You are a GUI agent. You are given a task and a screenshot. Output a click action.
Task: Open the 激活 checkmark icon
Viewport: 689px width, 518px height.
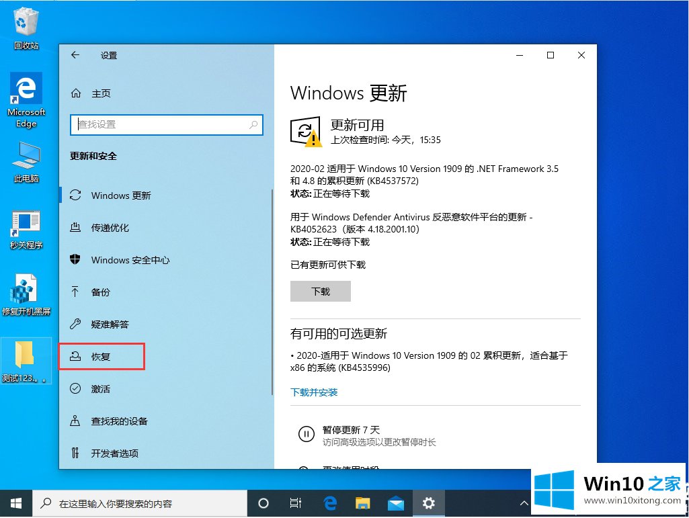coord(75,388)
